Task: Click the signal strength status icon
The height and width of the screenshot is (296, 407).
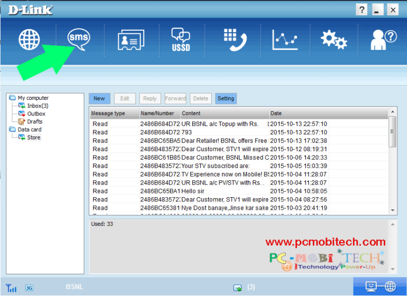Action: [11, 288]
